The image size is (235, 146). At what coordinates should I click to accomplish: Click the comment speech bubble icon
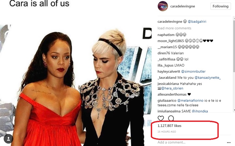pos(171,118)
